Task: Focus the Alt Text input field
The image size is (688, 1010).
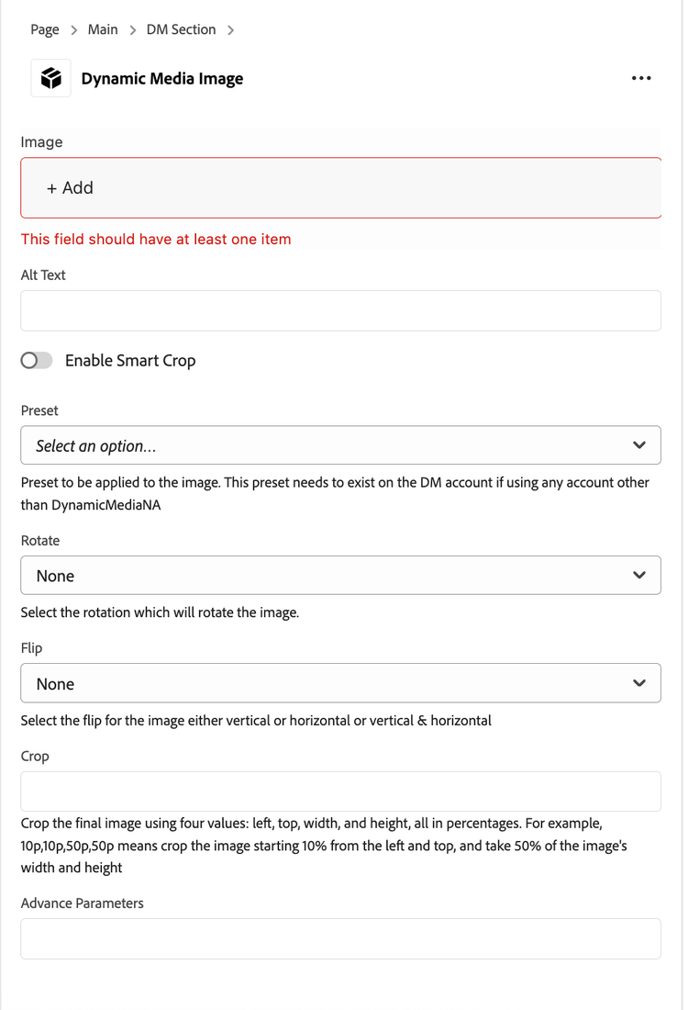Action: pos(340,311)
